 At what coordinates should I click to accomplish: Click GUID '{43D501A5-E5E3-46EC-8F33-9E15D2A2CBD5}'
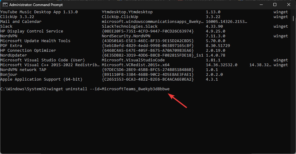[148, 41]
